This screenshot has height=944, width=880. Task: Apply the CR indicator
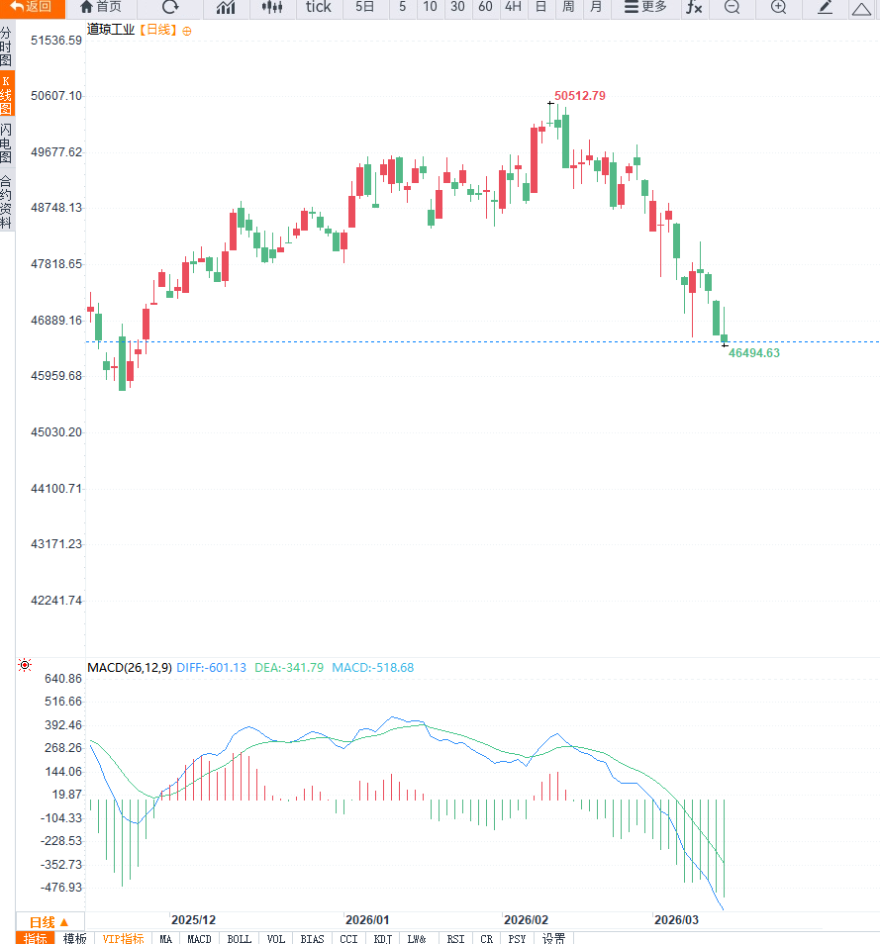coord(487,939)
